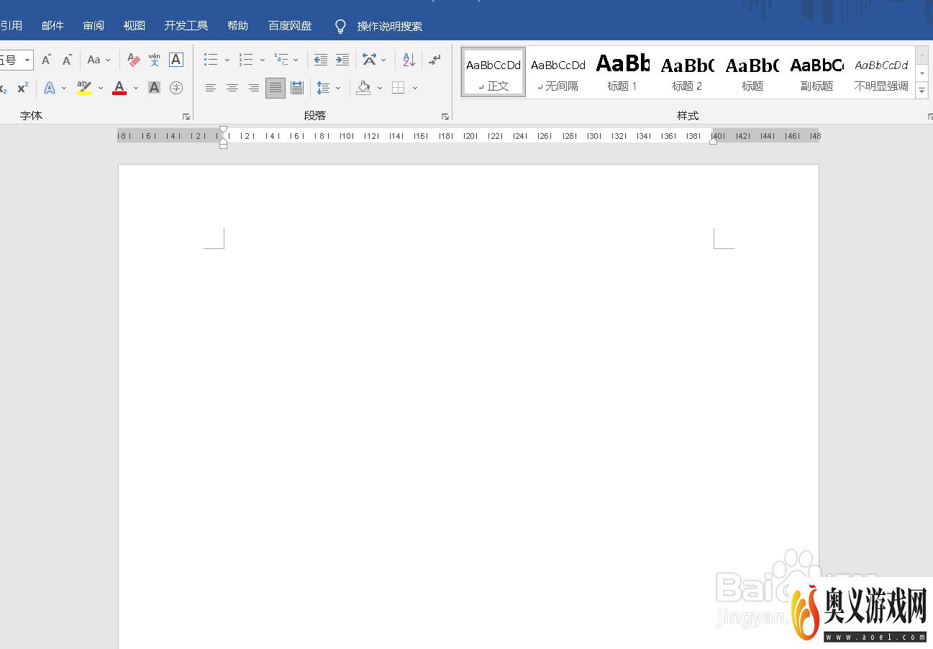Expand the borders dropdown arrow
The height and width of the screenshot is (649, 933).
[x=415, y=88]
